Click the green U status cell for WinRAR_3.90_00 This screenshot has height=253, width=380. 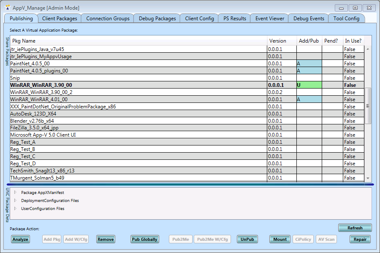(x=309, y=85)
